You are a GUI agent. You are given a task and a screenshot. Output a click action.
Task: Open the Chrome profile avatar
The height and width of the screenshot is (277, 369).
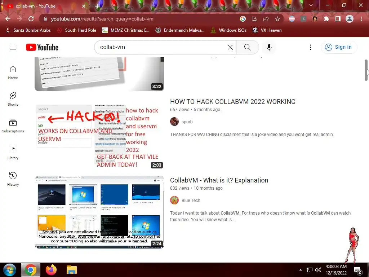tap(350, 19)
